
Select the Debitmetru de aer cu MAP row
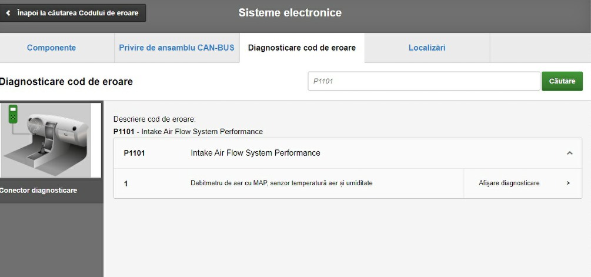coord(281,183)
